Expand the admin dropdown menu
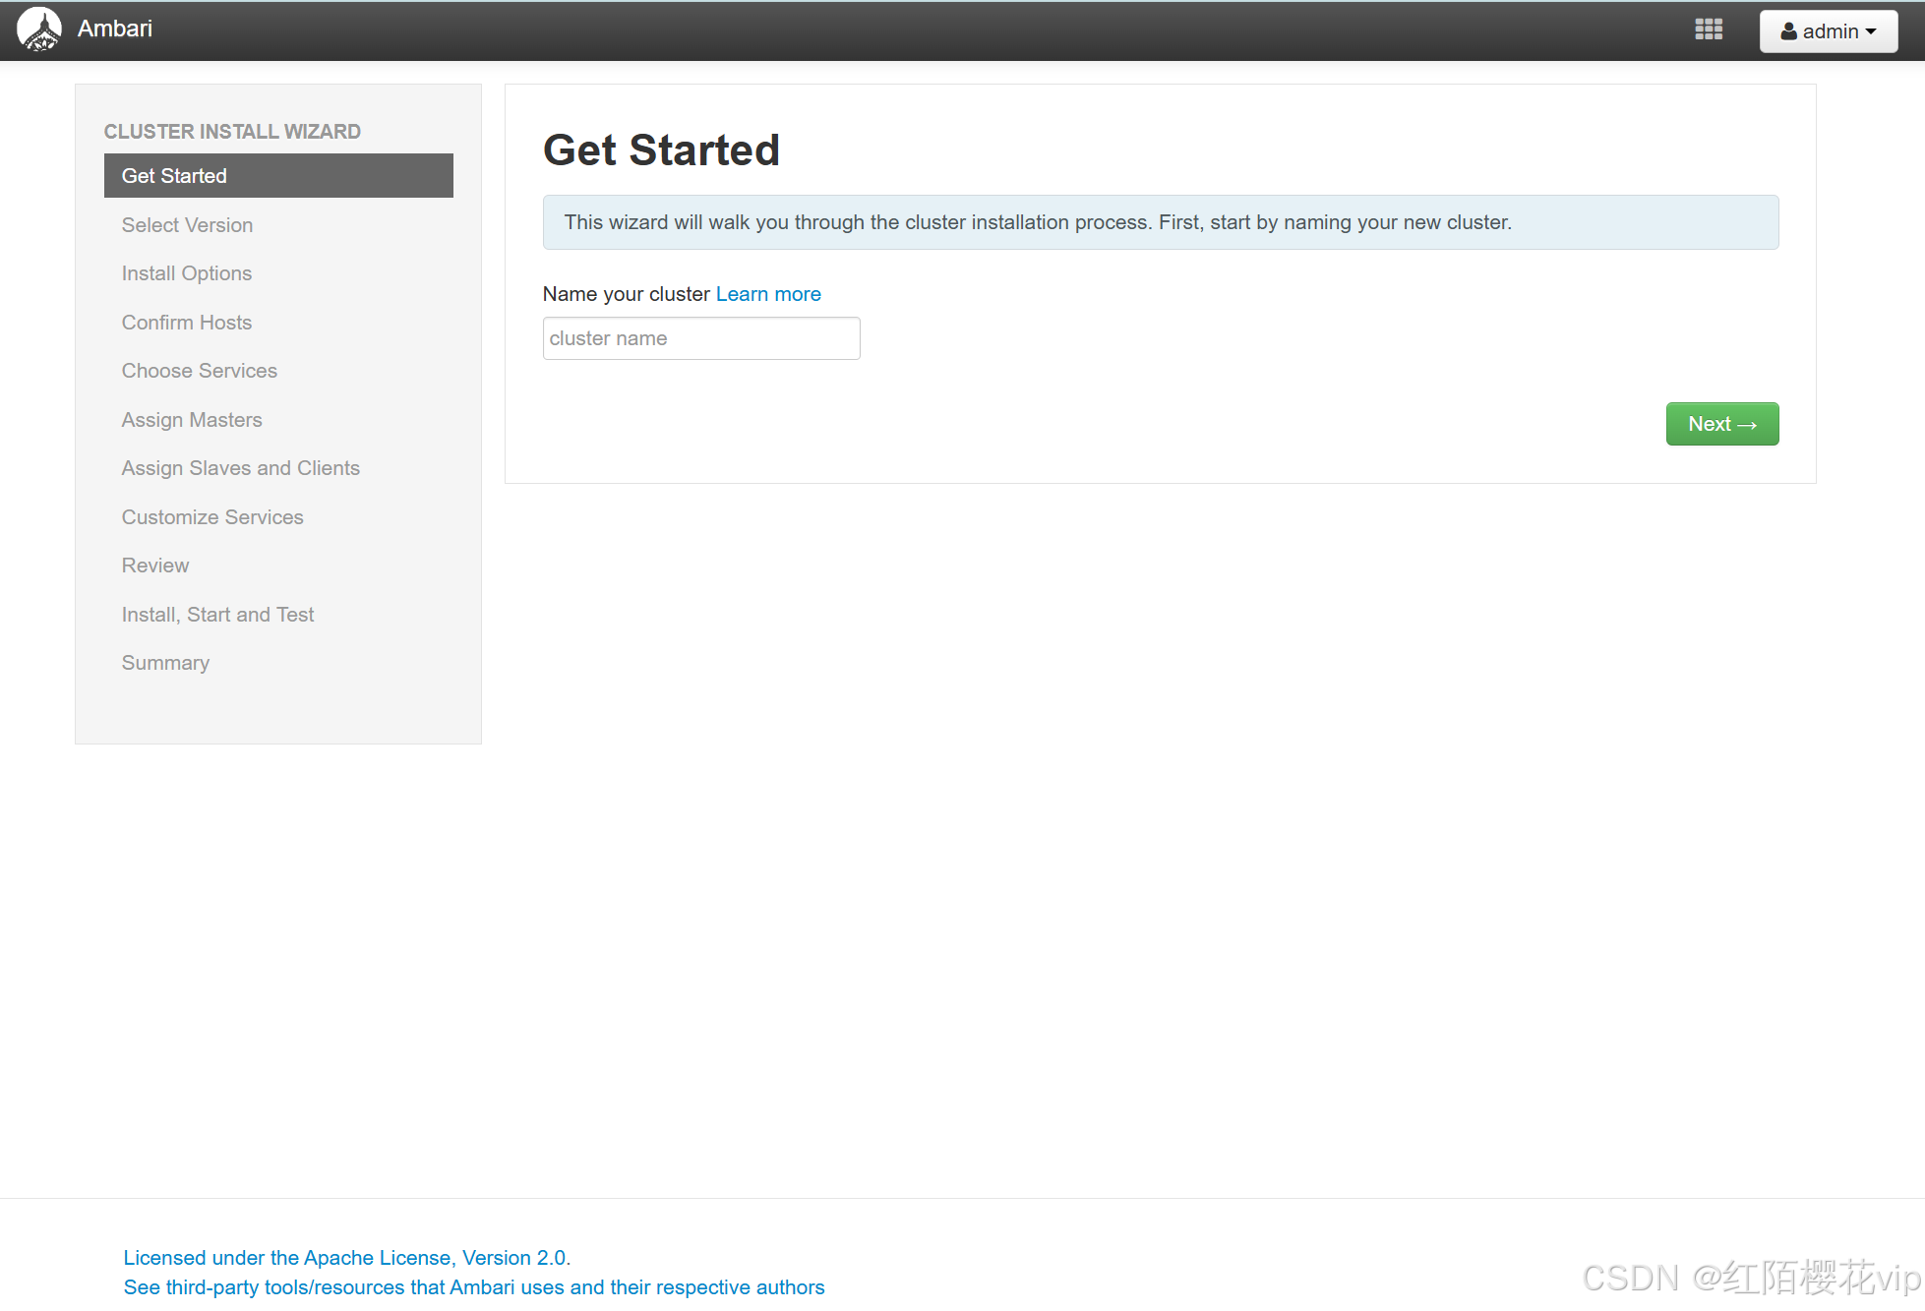 pos(1826,30)
